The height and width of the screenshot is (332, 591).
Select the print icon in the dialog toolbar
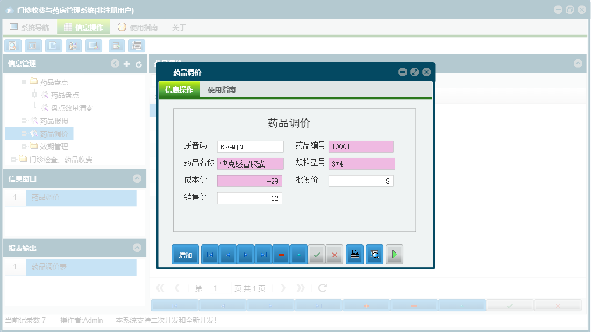[x=355, y=254]
